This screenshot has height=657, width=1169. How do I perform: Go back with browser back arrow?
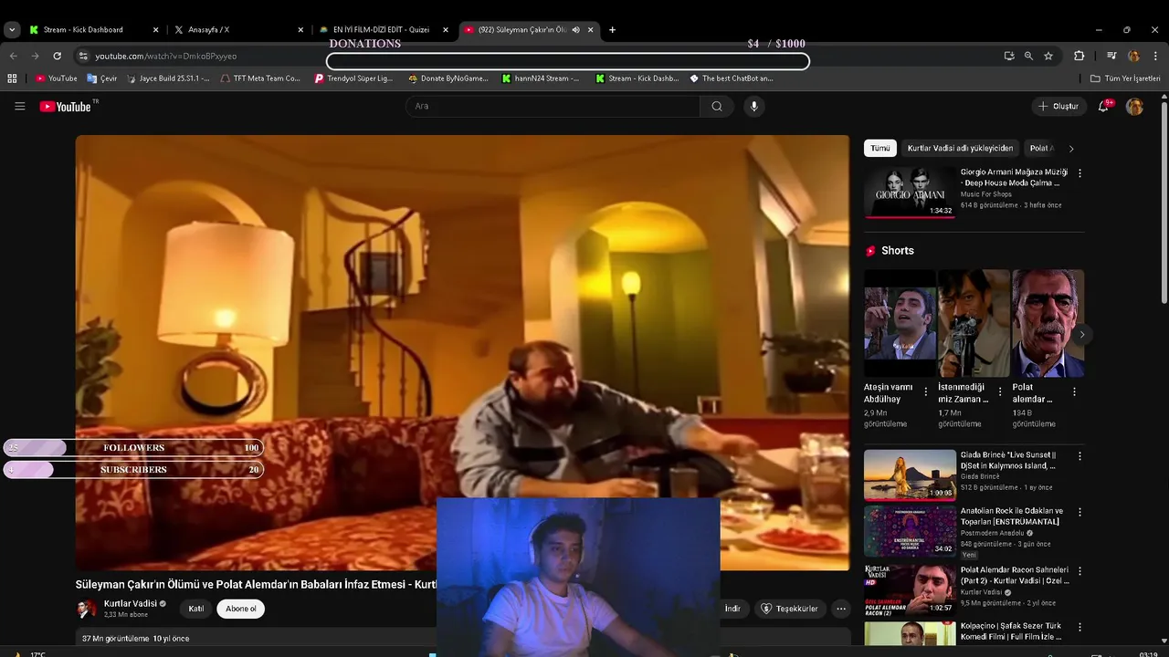(x=14, y=56)
